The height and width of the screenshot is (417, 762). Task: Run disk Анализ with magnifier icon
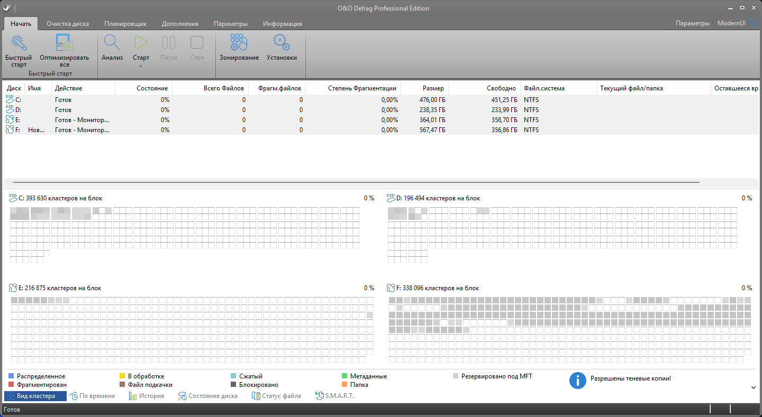(112, 43)
